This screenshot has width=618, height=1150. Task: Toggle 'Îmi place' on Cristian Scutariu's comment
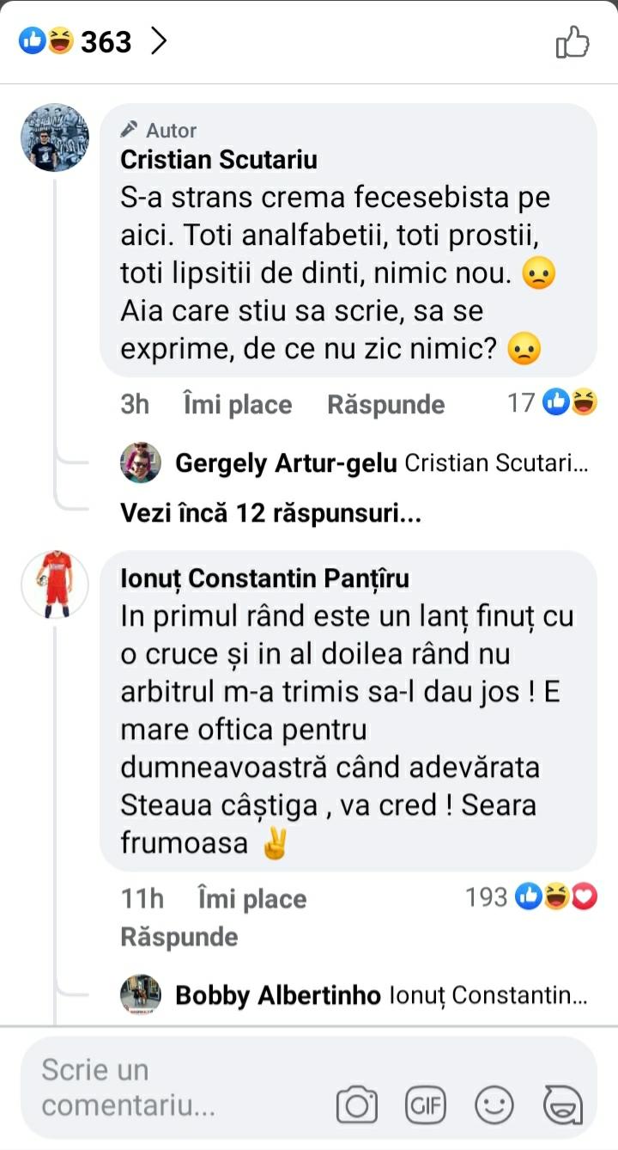[238, 405]
